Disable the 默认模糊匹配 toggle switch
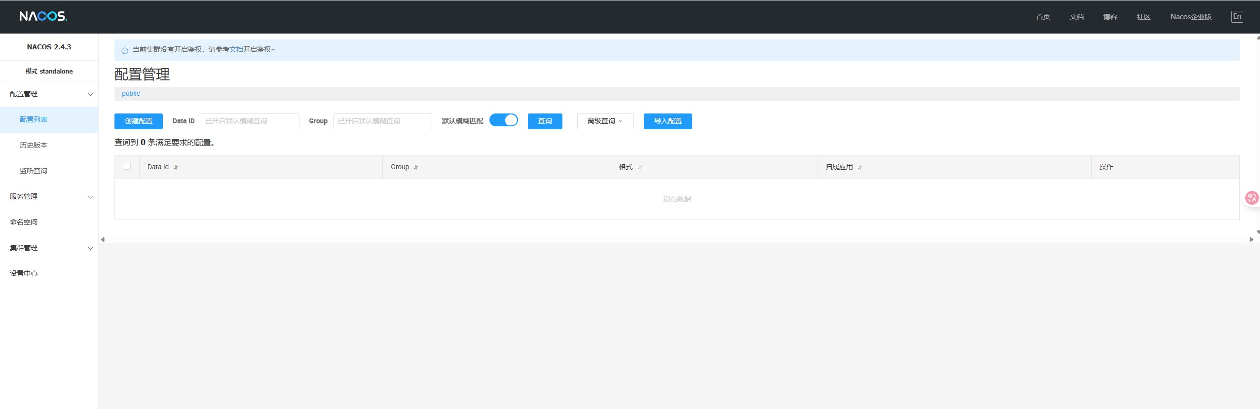The image size is (1260, 409). click(x=503, y=120)
